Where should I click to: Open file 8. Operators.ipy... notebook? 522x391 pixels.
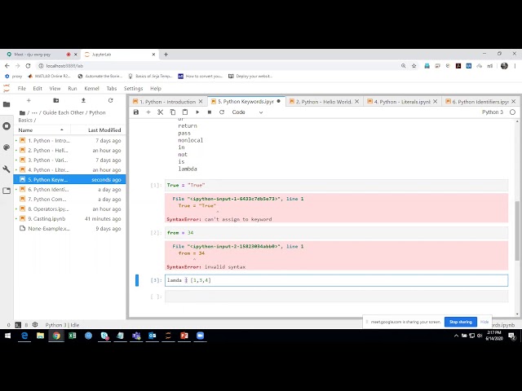69,209
